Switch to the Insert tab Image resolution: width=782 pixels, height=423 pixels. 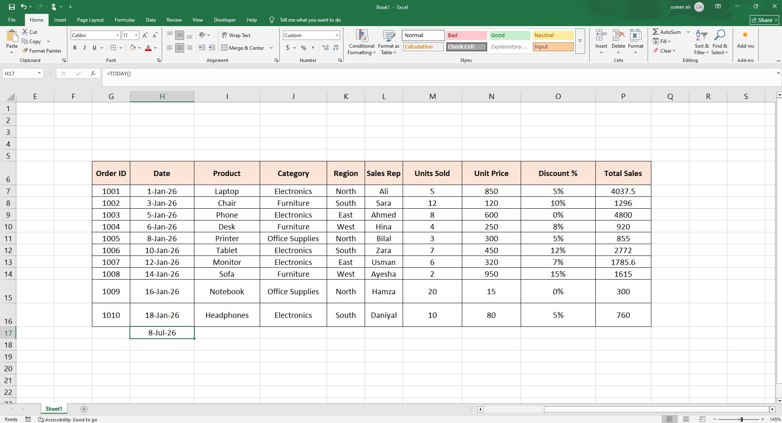click(60, 20)
